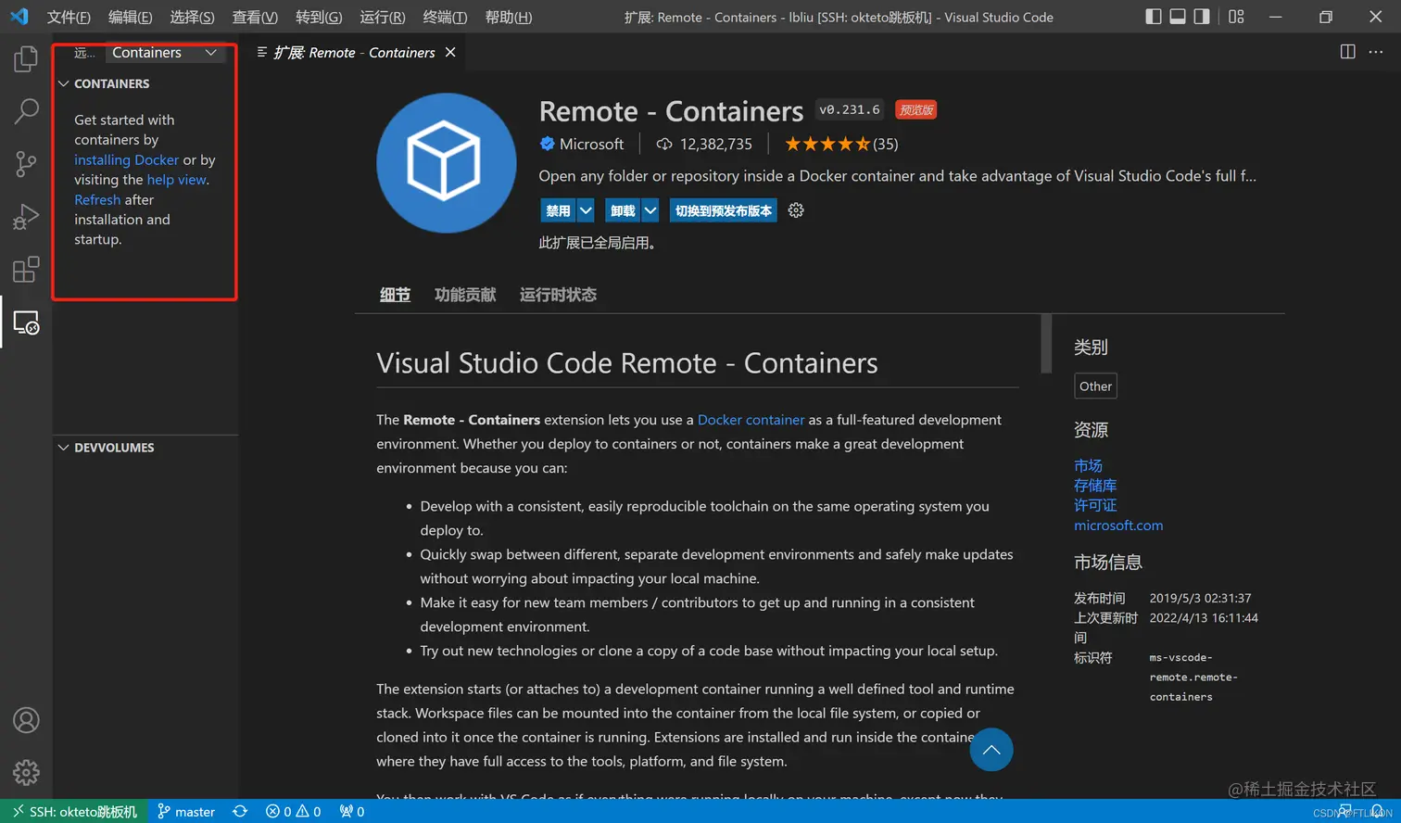Open the 终端 menu
The height and width of the screenshot is (823, 1401).
click(445, 16)
